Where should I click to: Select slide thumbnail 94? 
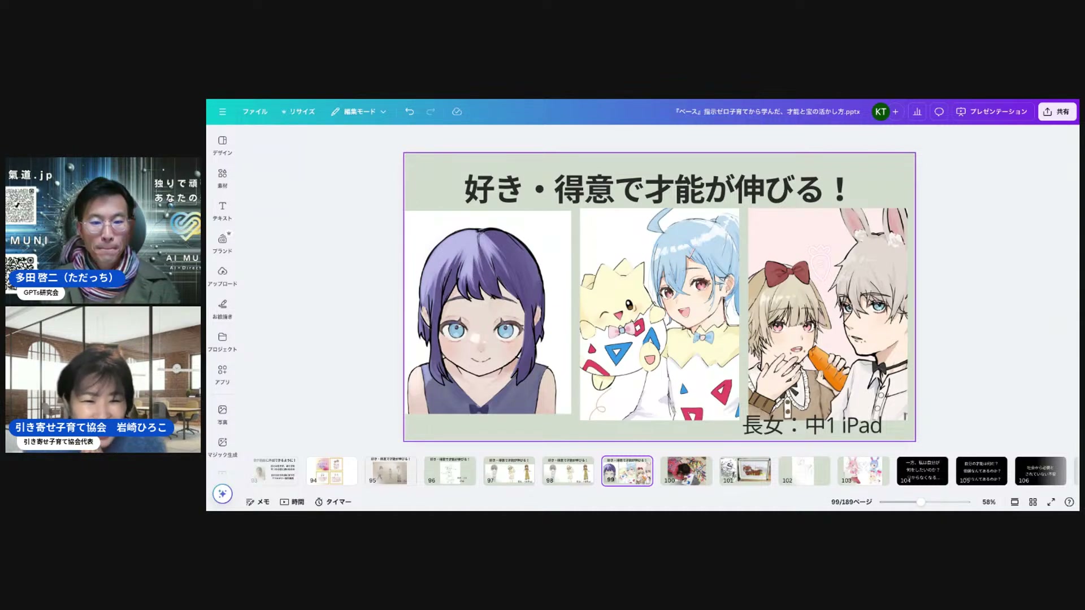pyautogui.click(x=332, y=470)
